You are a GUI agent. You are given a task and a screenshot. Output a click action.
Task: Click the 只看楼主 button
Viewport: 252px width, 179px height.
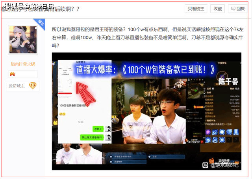[x=196, y=9]
